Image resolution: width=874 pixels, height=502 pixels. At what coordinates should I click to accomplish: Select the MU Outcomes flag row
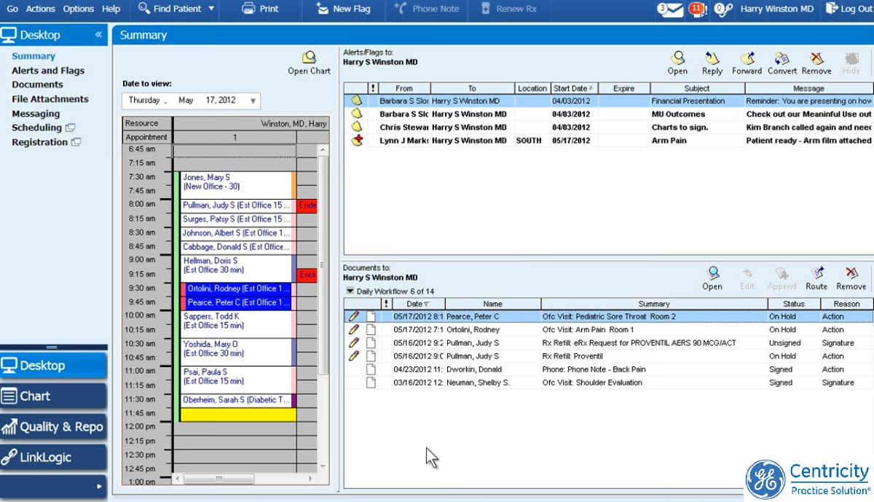608,114
